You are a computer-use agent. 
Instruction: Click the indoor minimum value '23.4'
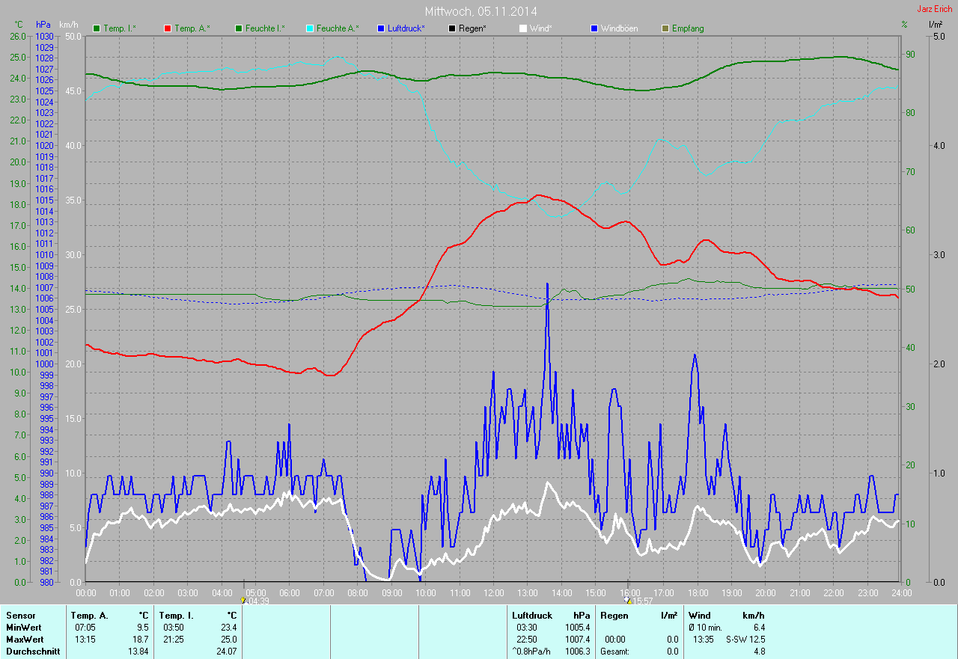coord(228,628)
